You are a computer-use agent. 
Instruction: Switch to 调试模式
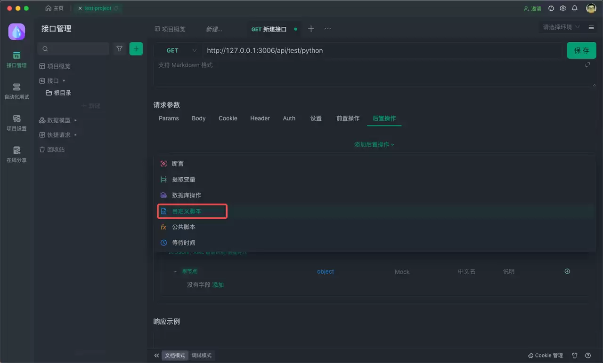click(x=202, y=355)
